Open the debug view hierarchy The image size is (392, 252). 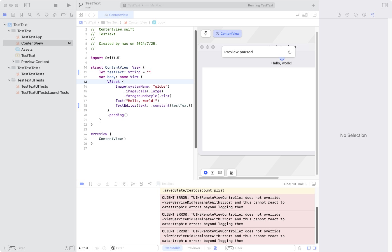point(124,184)
